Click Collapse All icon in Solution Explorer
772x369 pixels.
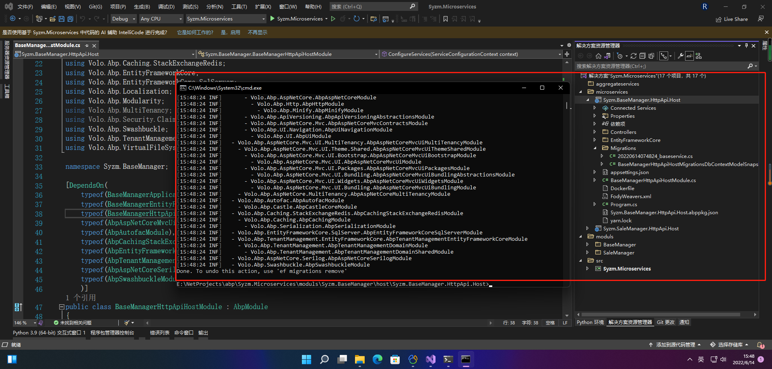tap(642, 56)
